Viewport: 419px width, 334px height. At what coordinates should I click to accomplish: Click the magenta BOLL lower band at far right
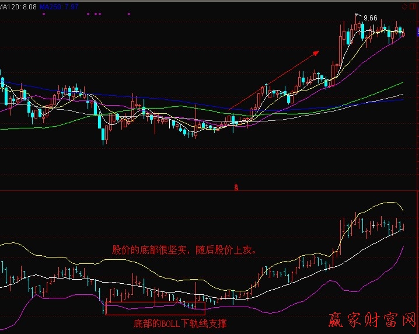coord(403,248)
